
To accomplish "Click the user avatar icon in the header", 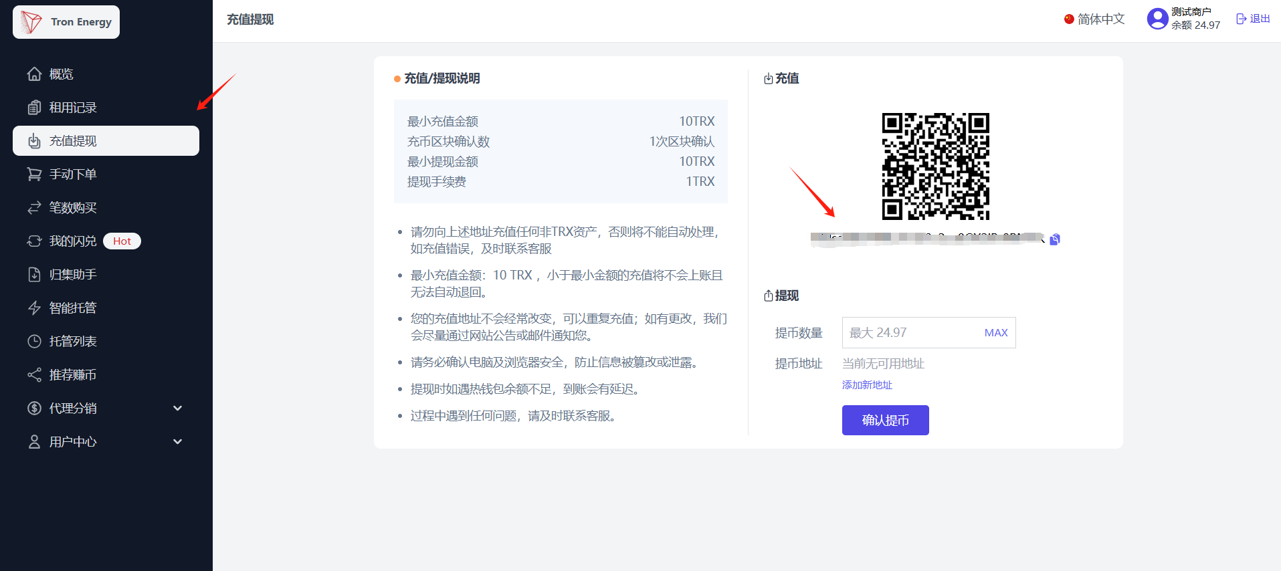I will [1157, 19].
